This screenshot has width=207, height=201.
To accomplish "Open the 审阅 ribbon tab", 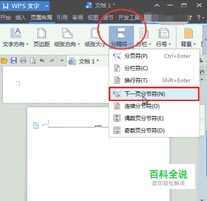I will pos(77,17).
